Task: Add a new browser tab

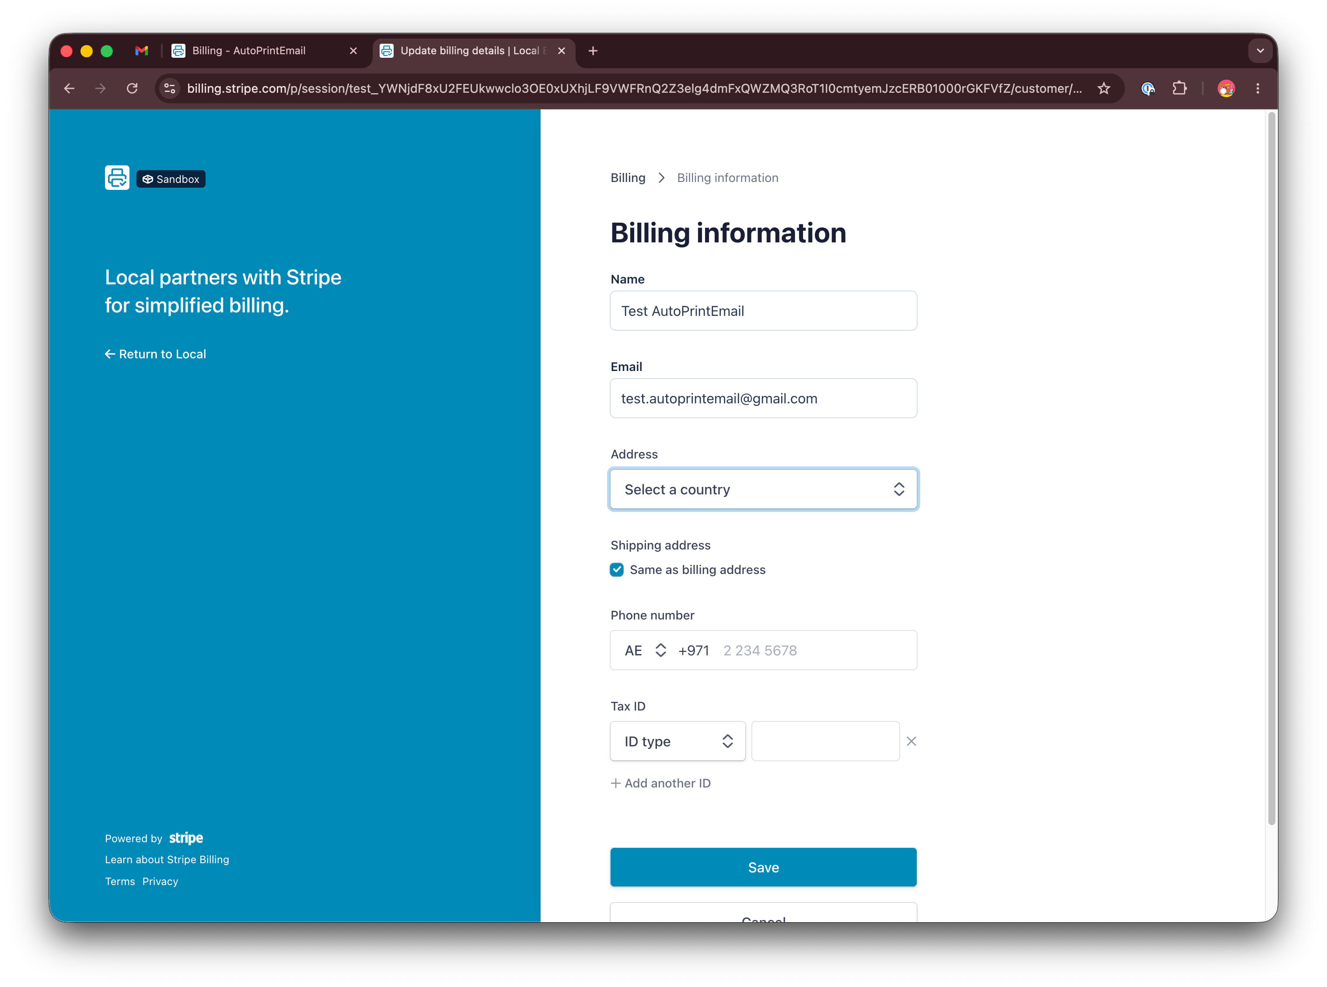Action: [593, 51]
